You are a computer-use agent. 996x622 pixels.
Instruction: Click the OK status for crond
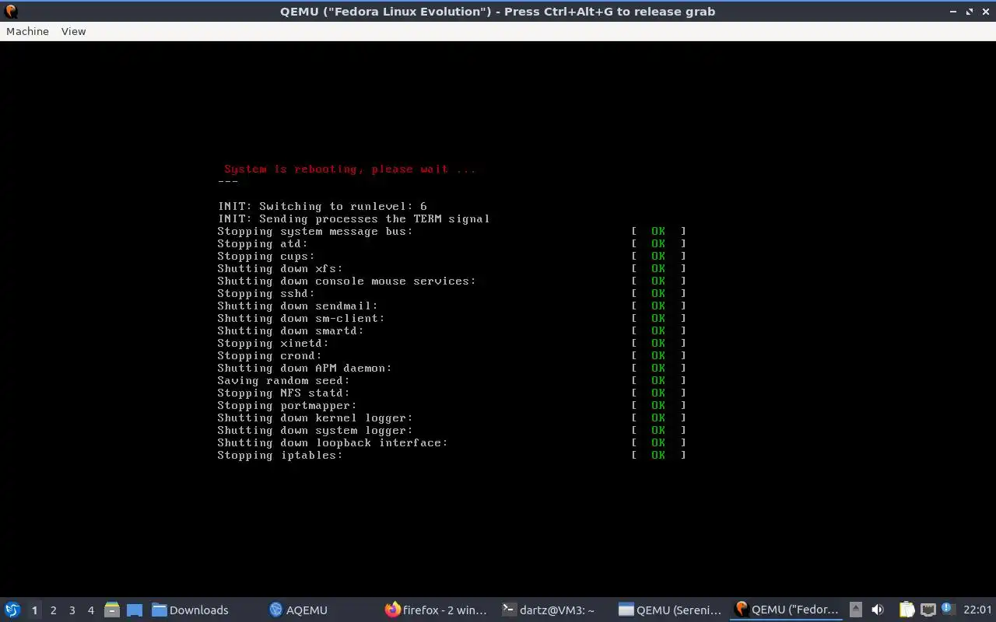click(658, 355)
